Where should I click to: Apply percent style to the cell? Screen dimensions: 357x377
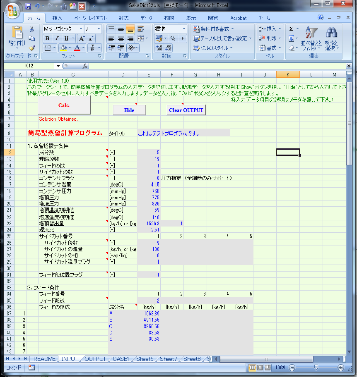tap(173, 38)
